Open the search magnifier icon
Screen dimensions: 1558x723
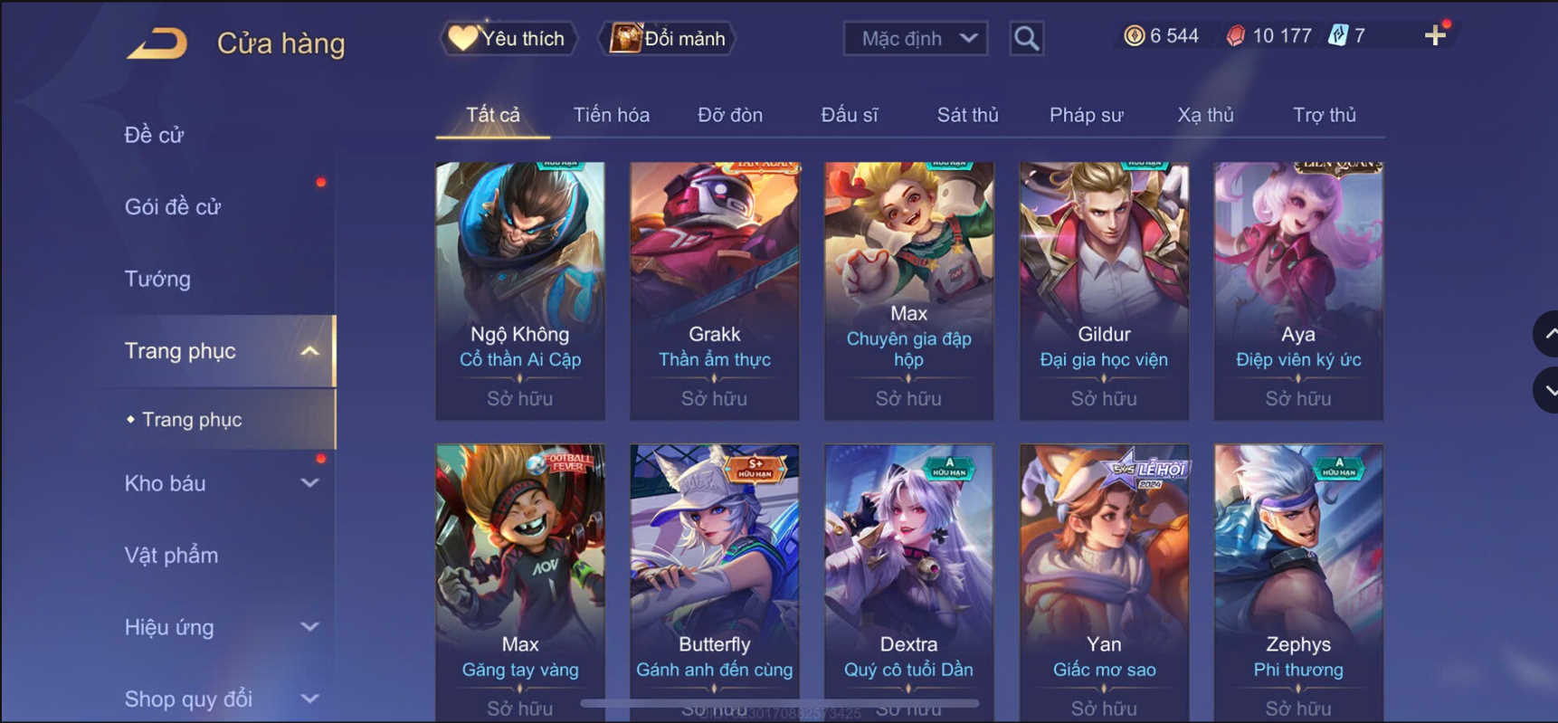(1026, 38)
